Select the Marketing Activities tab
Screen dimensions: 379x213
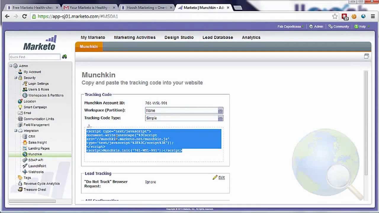click(x=135, y=37)
